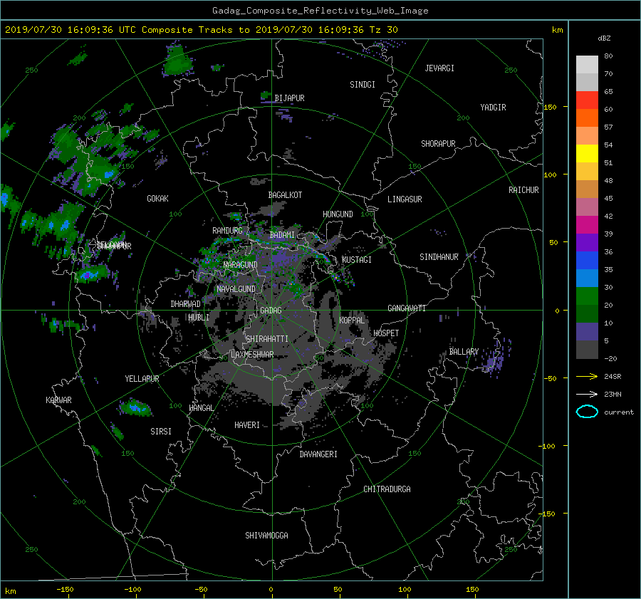The height and width of the screenshot is (599, 641).
Task: Click the GOKAK city label
Action: 157,198
